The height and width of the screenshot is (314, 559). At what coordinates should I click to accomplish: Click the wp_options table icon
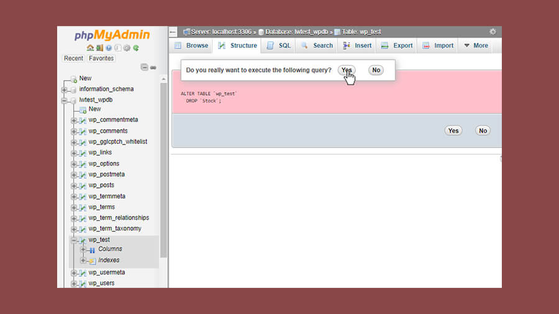pos(83,164)
